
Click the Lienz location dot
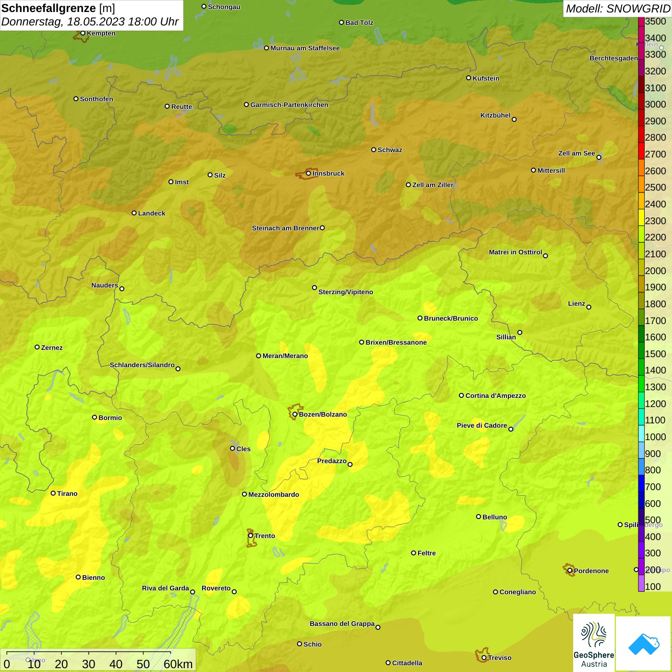tap(589, 307)
